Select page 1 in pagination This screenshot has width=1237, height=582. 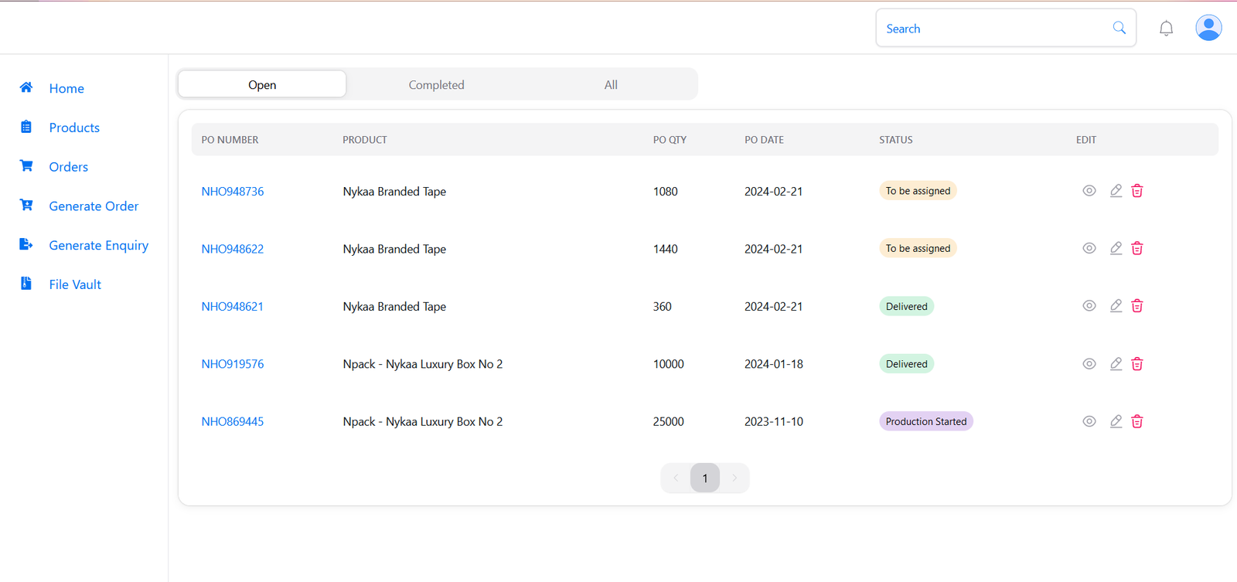(x=705, y=478)
